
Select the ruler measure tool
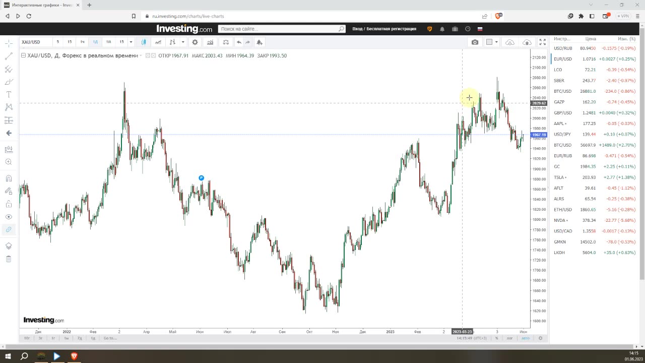point(9,149)
